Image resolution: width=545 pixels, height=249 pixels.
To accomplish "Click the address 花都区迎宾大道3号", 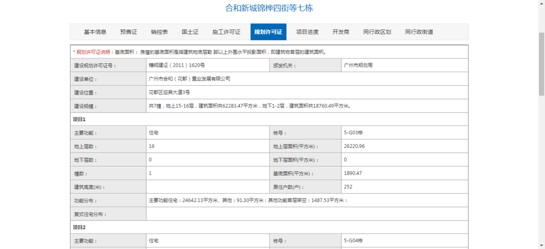I will coord(169,92).
